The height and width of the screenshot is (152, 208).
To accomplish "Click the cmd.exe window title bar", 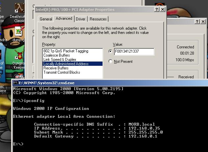I will 110,83.
